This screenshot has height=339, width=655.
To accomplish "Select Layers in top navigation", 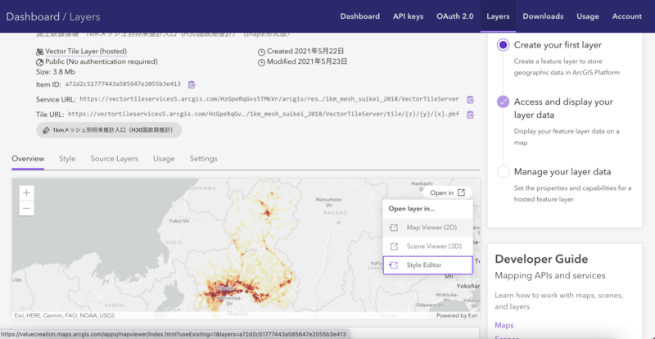I will click(498, 16).
